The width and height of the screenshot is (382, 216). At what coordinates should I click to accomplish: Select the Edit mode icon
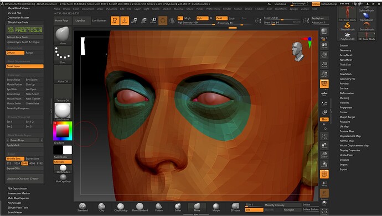tap(115, 20)
